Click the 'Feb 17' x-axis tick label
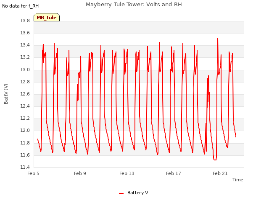Screen dimensions: 269x201 [174, 173]
